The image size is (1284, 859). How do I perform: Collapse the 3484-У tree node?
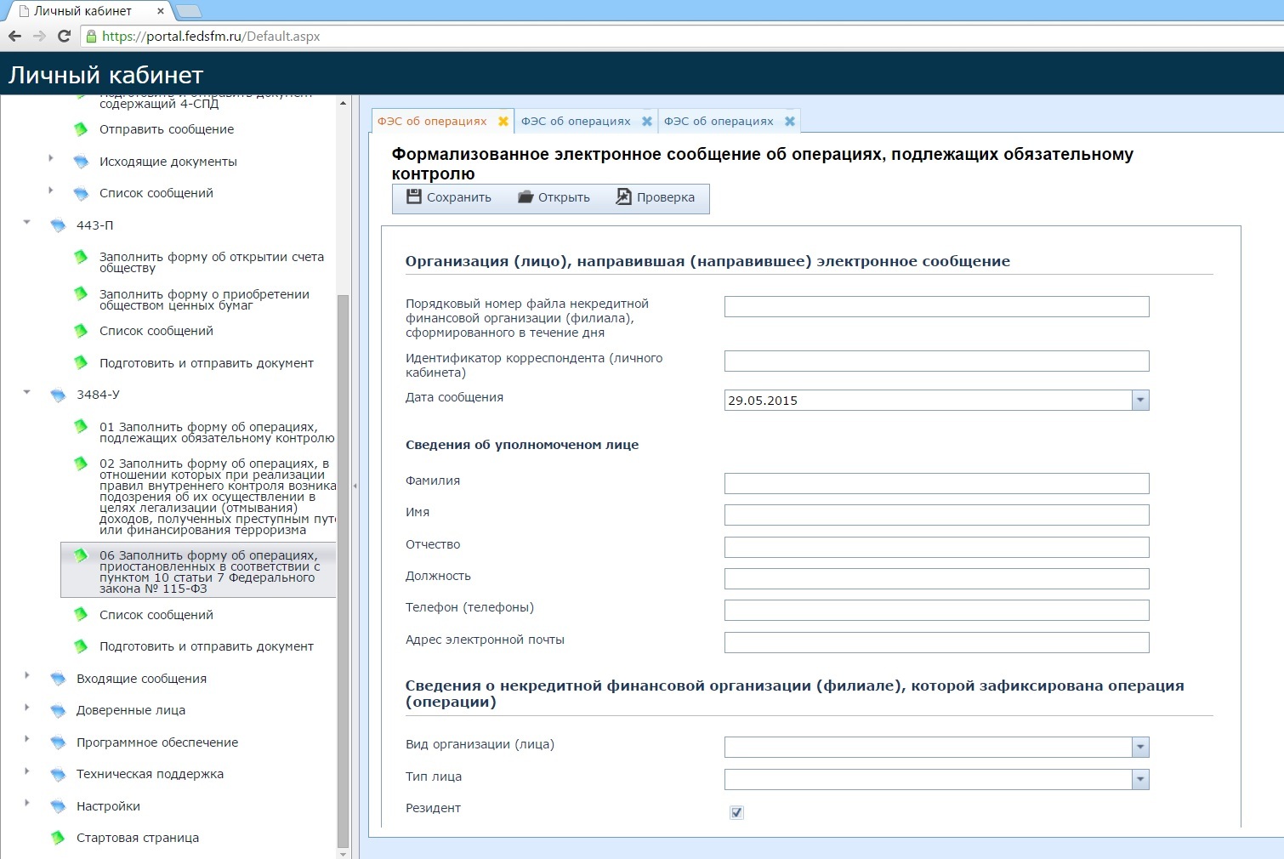(26, 392)
